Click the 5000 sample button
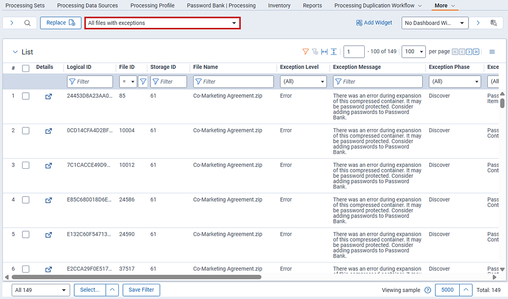This screenshot has width=508, height=299. pos(447,290)
